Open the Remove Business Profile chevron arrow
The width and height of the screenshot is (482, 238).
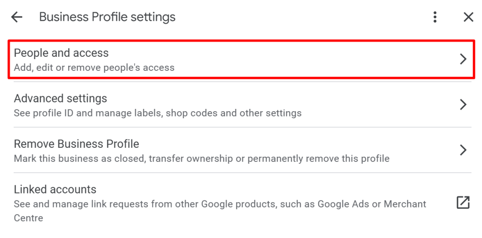coord(463,150)
